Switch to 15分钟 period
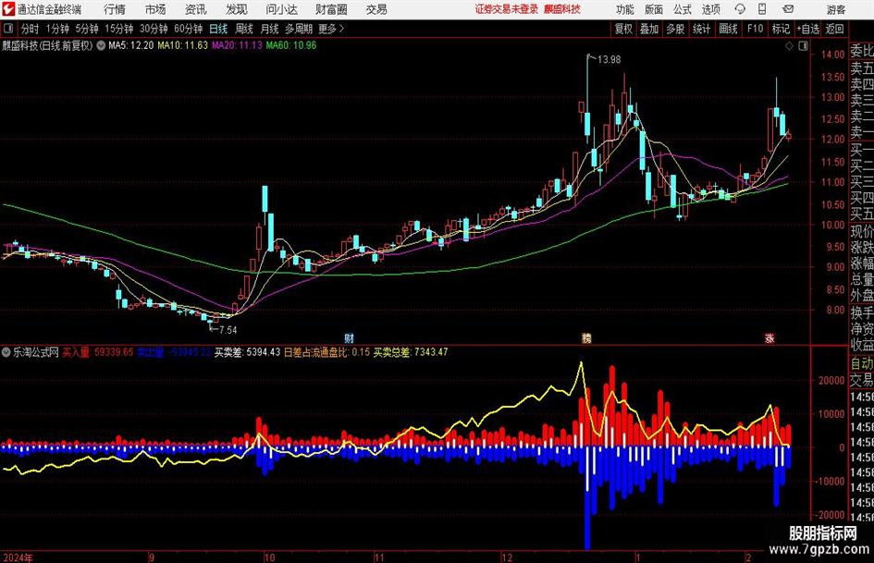874x563 pixels. pyautogui.click(x=119, y=29)
